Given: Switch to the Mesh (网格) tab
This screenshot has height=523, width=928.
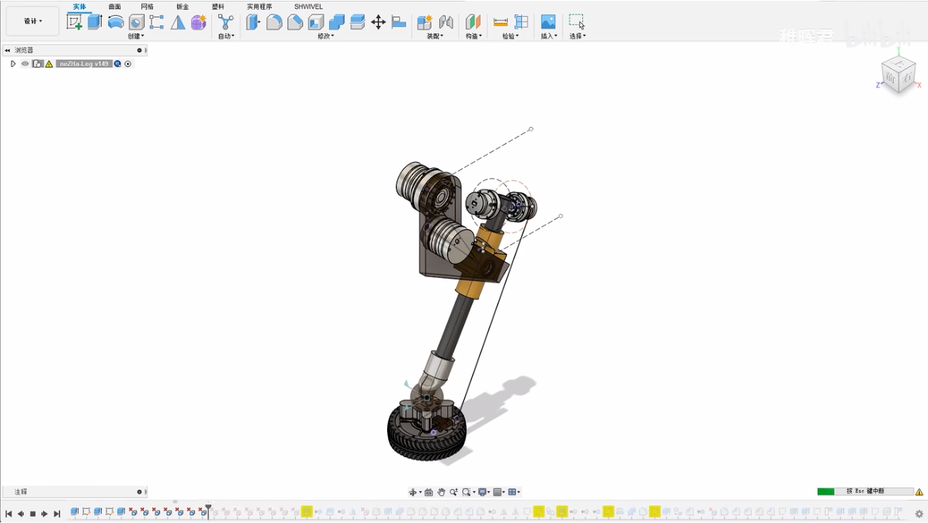Looking at the screenshot, I should point(148,6).
